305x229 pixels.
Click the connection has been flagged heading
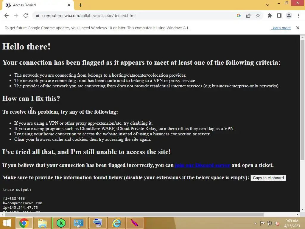pyautogui.click(x=141, y=63)
